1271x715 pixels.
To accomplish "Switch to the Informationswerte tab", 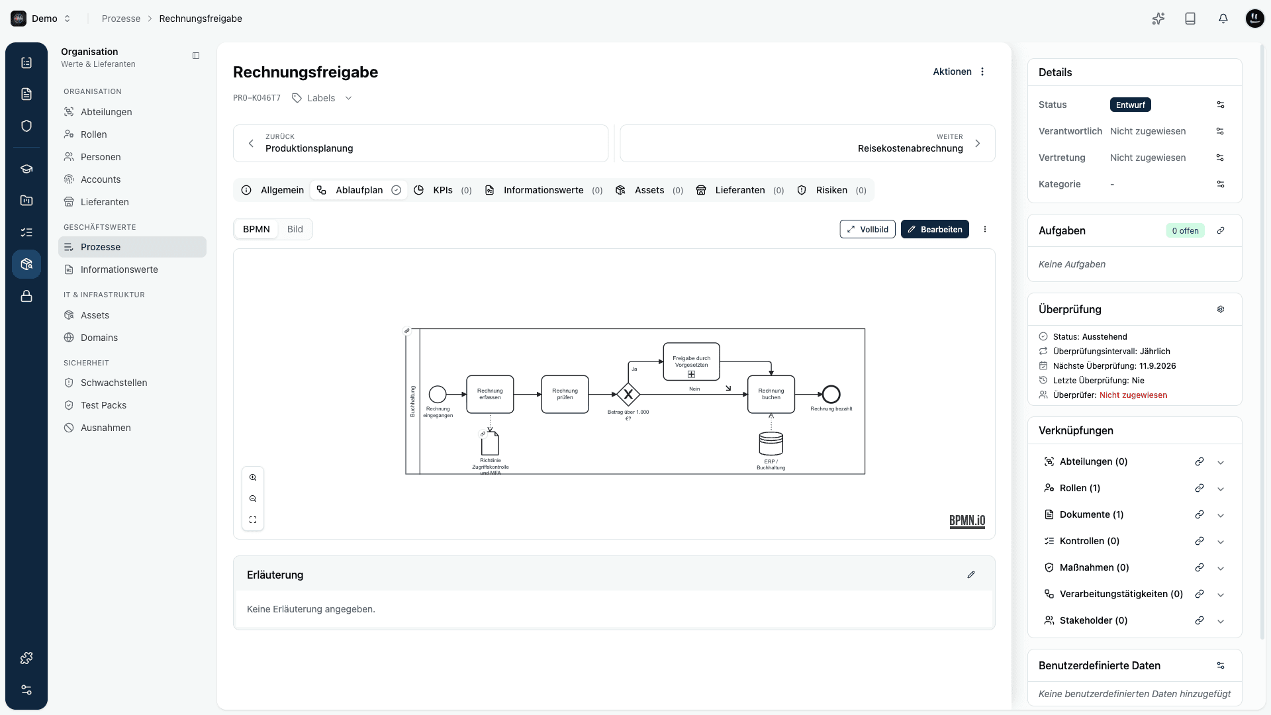I will [x=543, y=190].
